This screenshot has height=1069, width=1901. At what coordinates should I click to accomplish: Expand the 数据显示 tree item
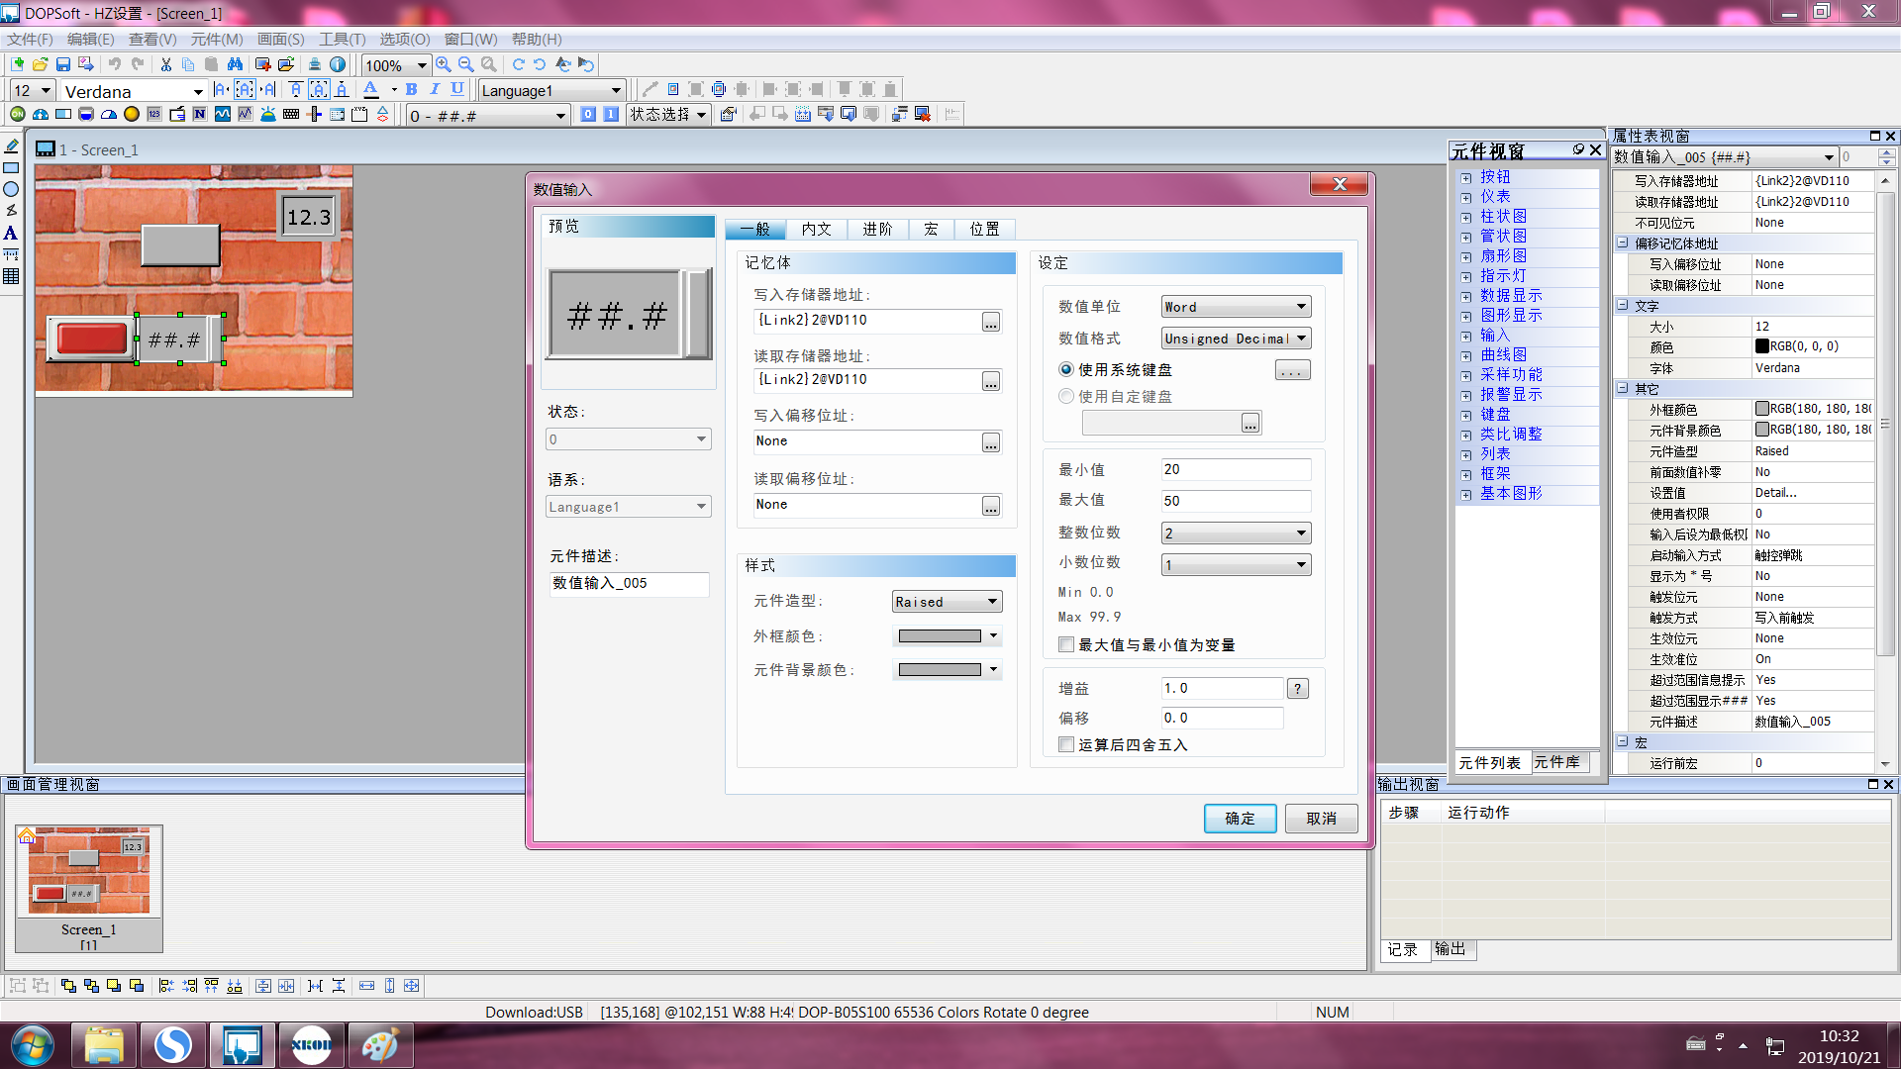(1465, 296)
